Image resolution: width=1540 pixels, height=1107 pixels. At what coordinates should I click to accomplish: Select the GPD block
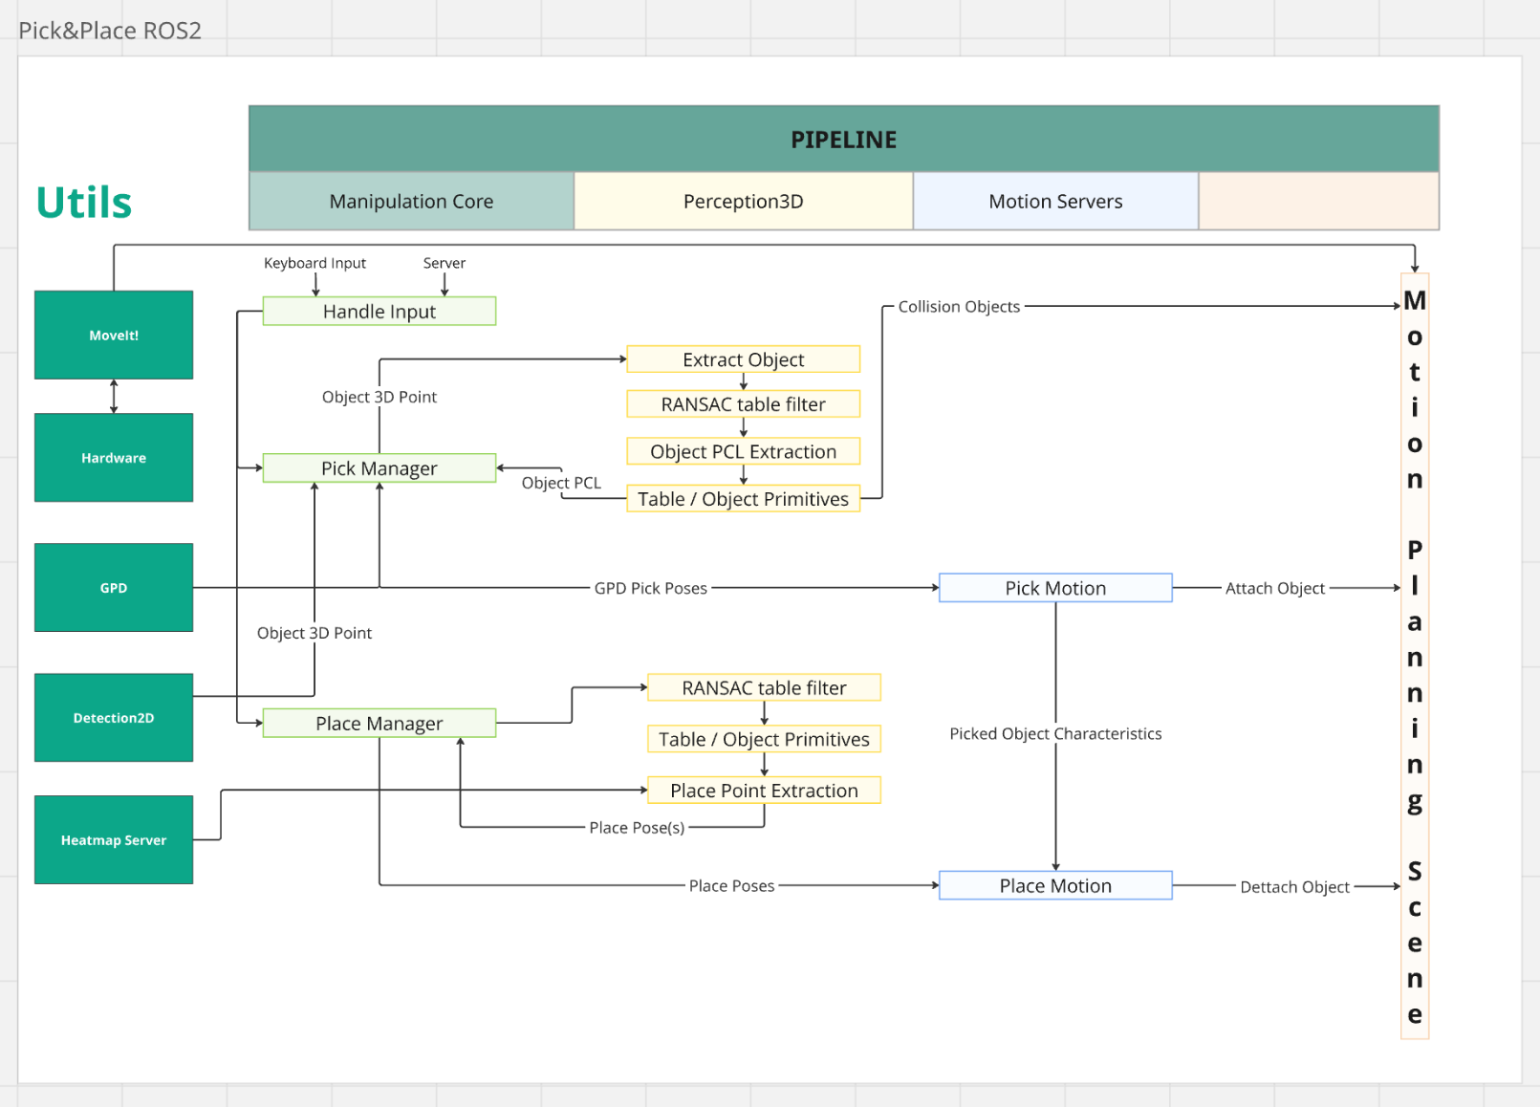(114, 588)
